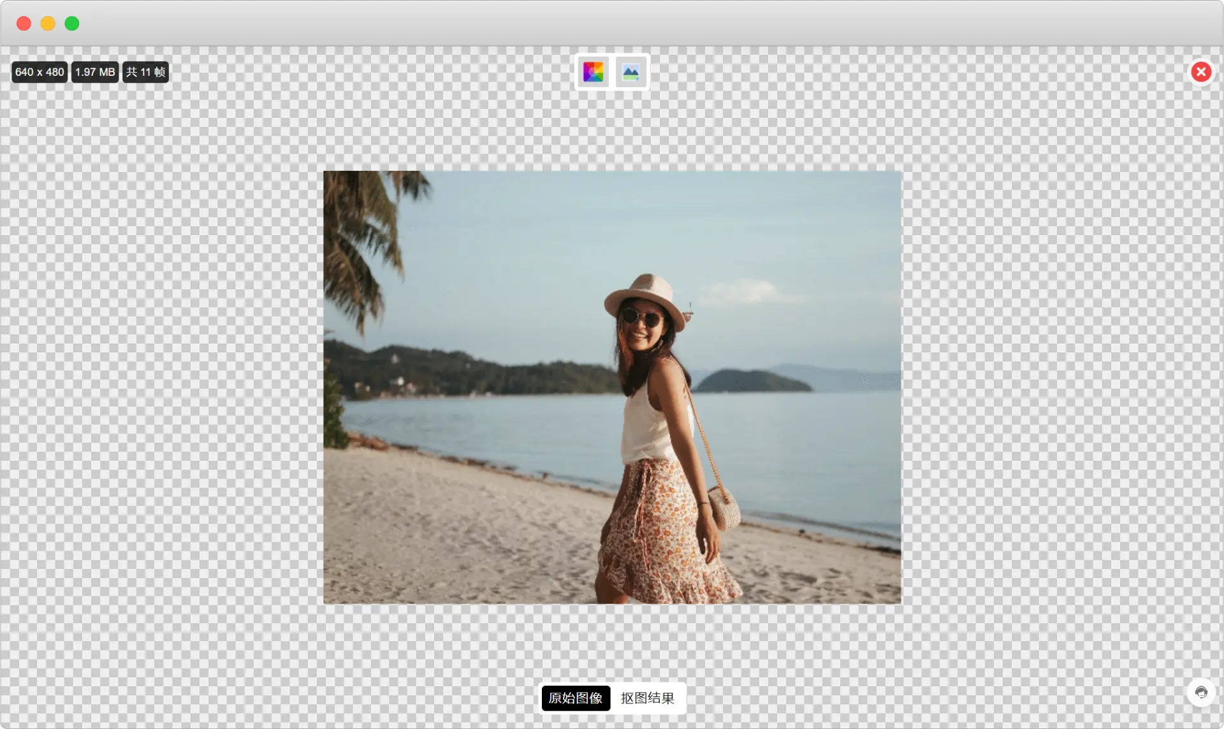
Task: Click the beach photo preview center
Action: [612, 387]
